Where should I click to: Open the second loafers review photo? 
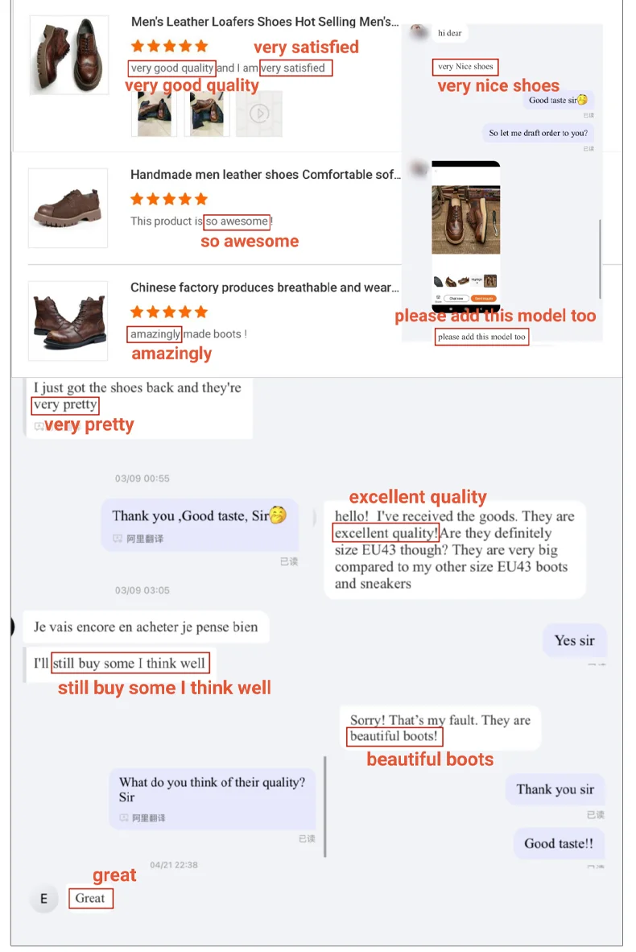click(206, 114)
